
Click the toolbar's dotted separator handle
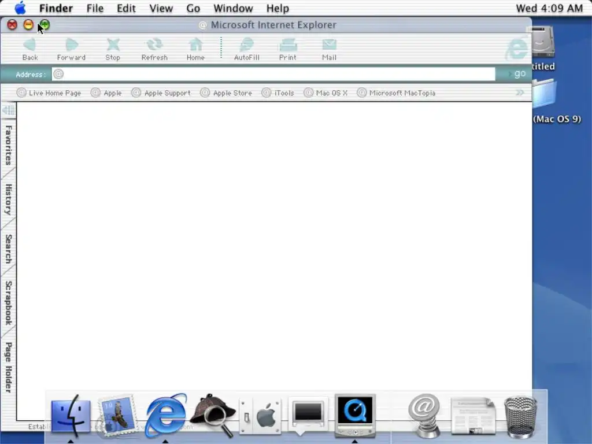click(x=221, y=48)
